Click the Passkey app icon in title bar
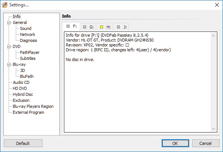223x152 pixels. tap(5, 5)
